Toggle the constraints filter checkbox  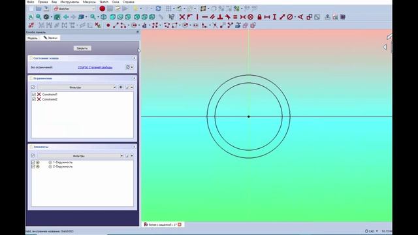[33, 87]
